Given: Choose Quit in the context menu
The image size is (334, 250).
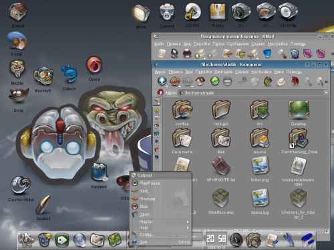Looking at the screenshot, I should [160, 242].
